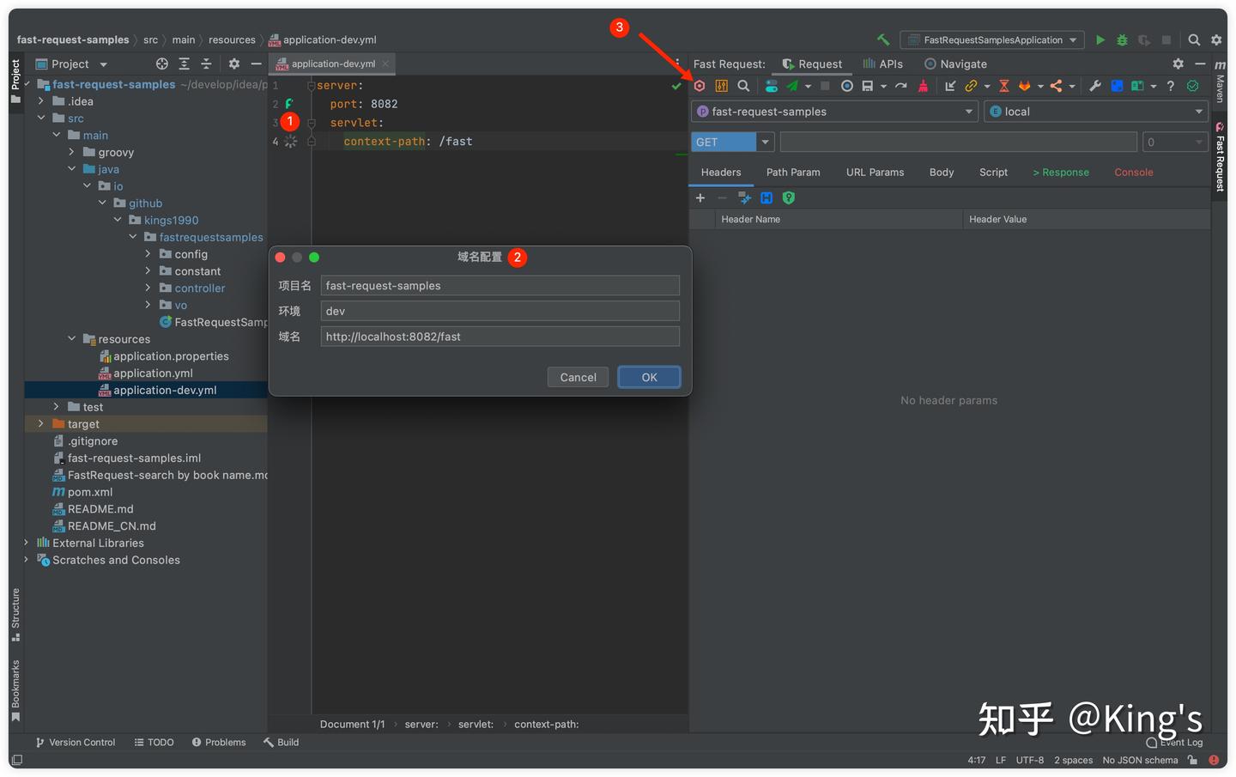The image size is (1236, 777).
Task: Click Cancel in the domain config dialog
Action: point(578,378)
